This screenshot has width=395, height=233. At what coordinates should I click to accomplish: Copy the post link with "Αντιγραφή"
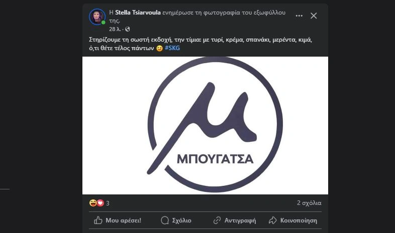235,220
